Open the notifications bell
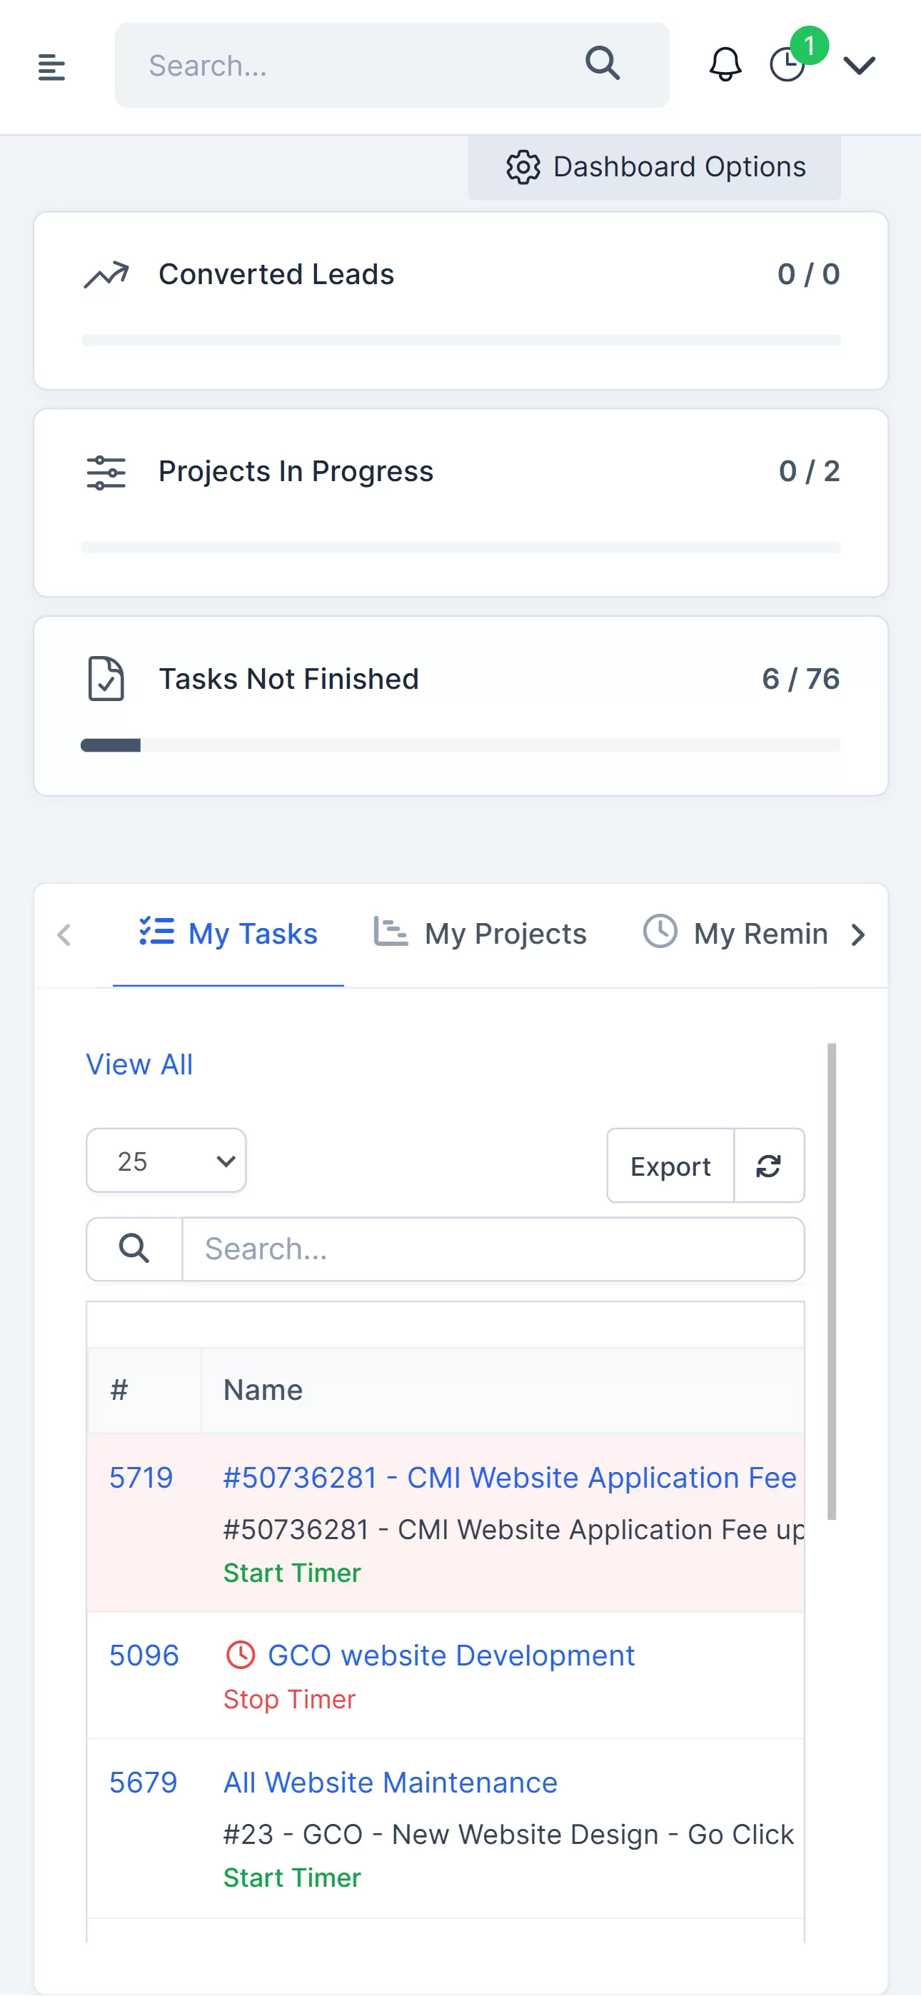Screen dimensions: 921x1996 point(725,64)
